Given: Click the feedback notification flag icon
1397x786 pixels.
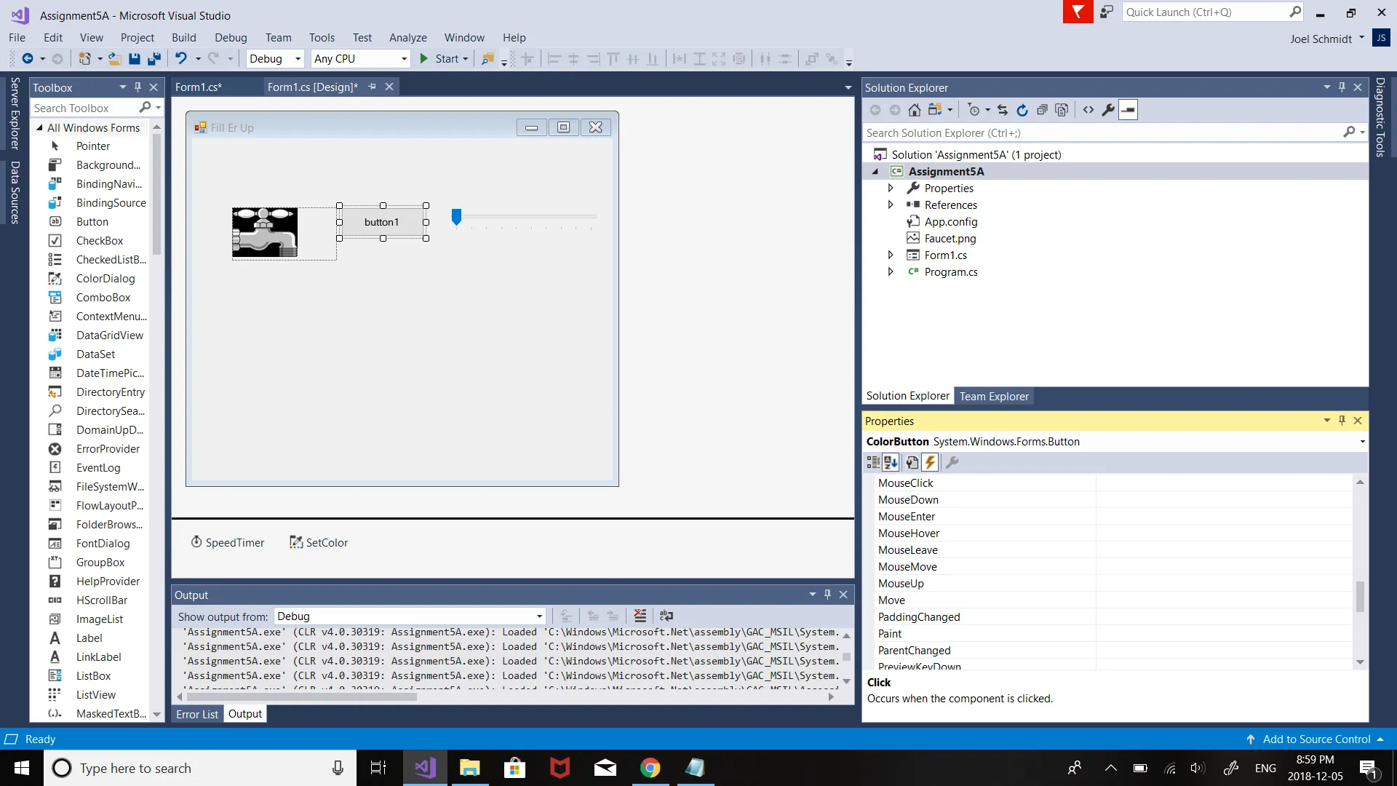Looking at the screenshot, I should tap(1078, 12).
